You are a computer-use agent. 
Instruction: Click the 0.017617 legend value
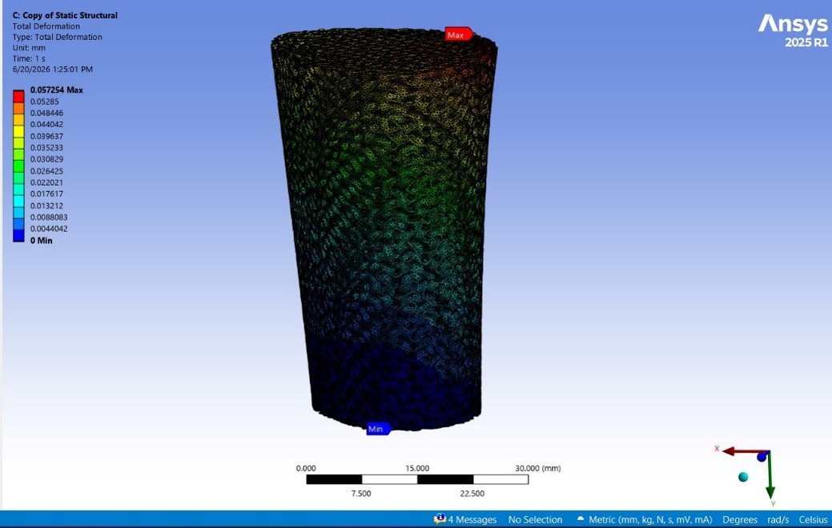46,194
